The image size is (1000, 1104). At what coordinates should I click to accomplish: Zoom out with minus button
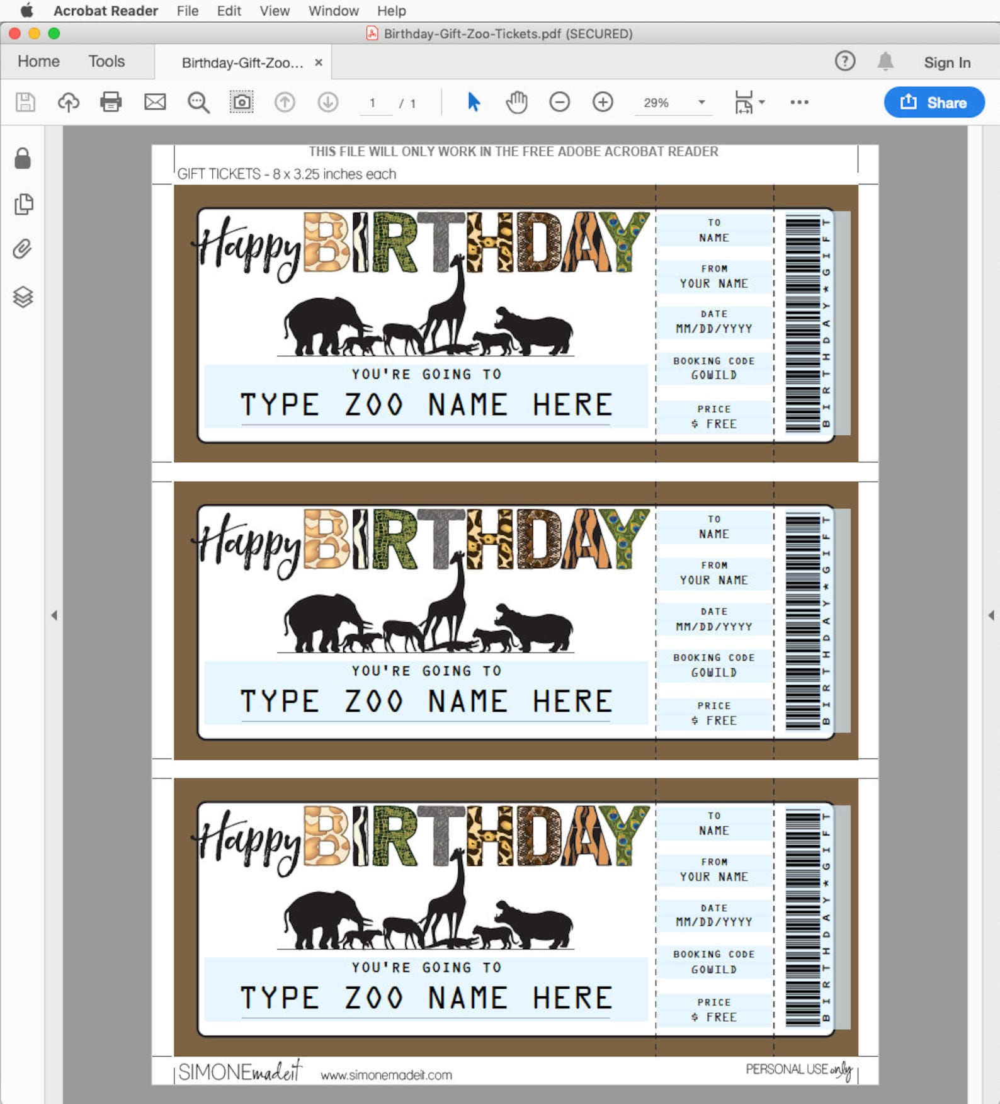559,102
